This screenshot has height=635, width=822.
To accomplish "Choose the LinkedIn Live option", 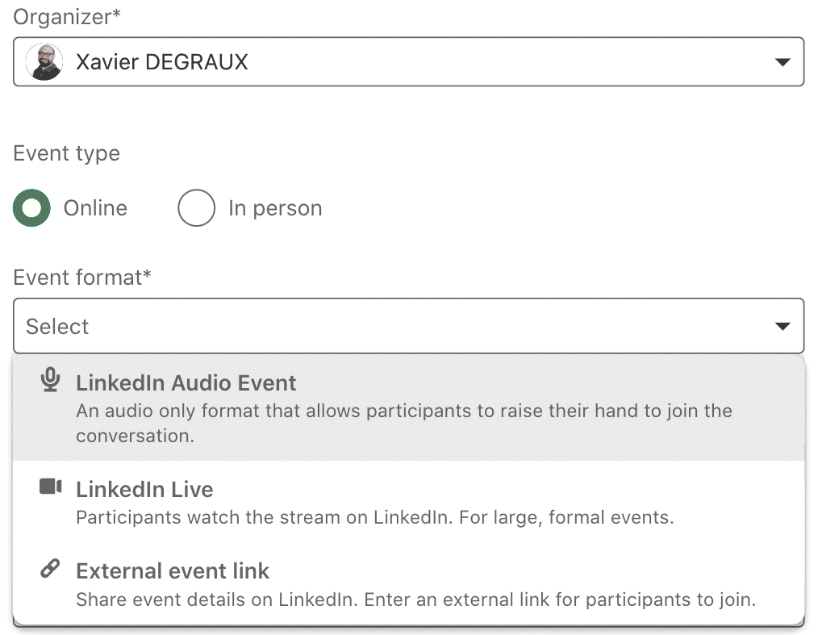I will 144,490.
